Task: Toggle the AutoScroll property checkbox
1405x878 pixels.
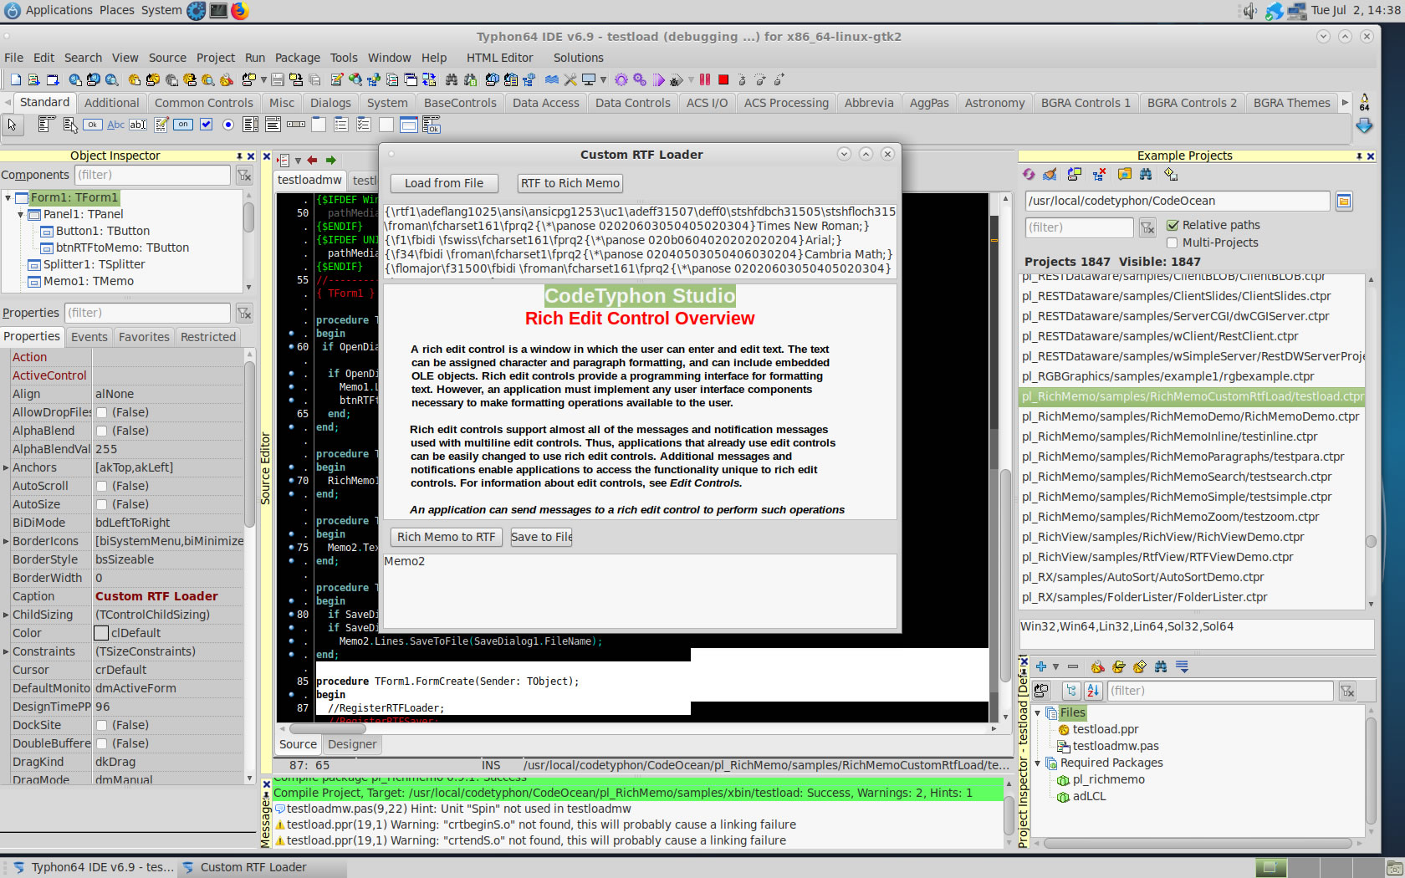Action: tap(101, 486)
